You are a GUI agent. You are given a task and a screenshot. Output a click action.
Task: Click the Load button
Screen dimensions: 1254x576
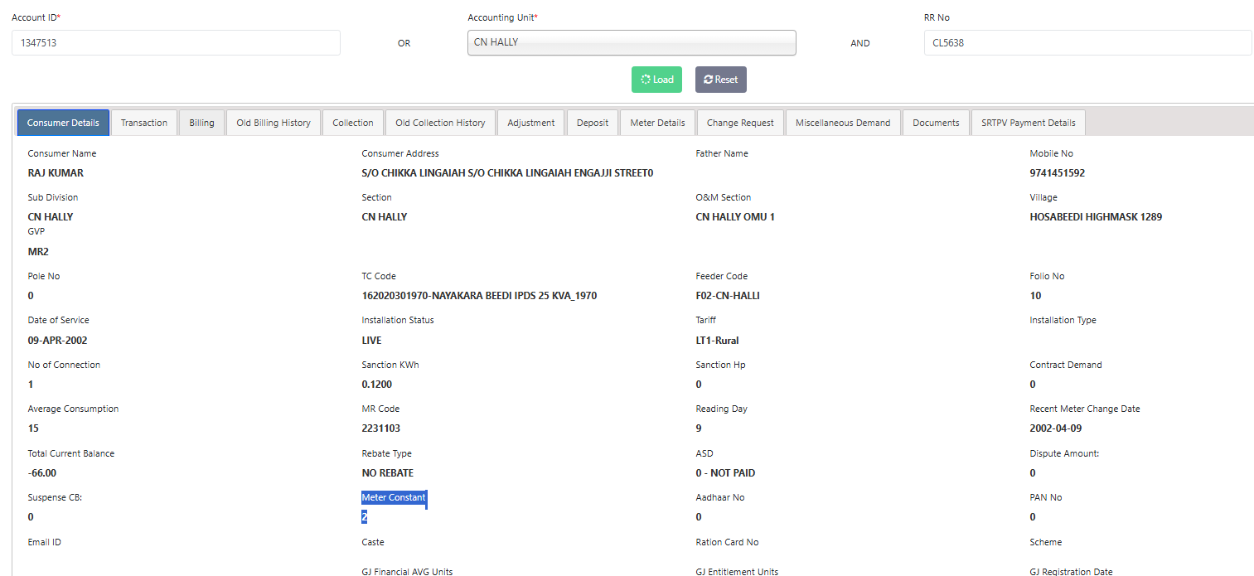pos(656,80)
